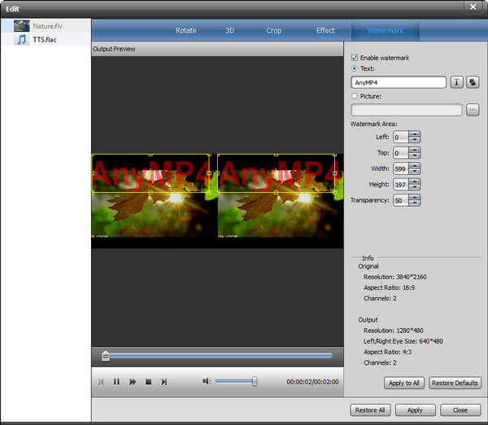
Task: Increase the Height value with up arrow
Action: pyautogui.click(x=414, y=182)
